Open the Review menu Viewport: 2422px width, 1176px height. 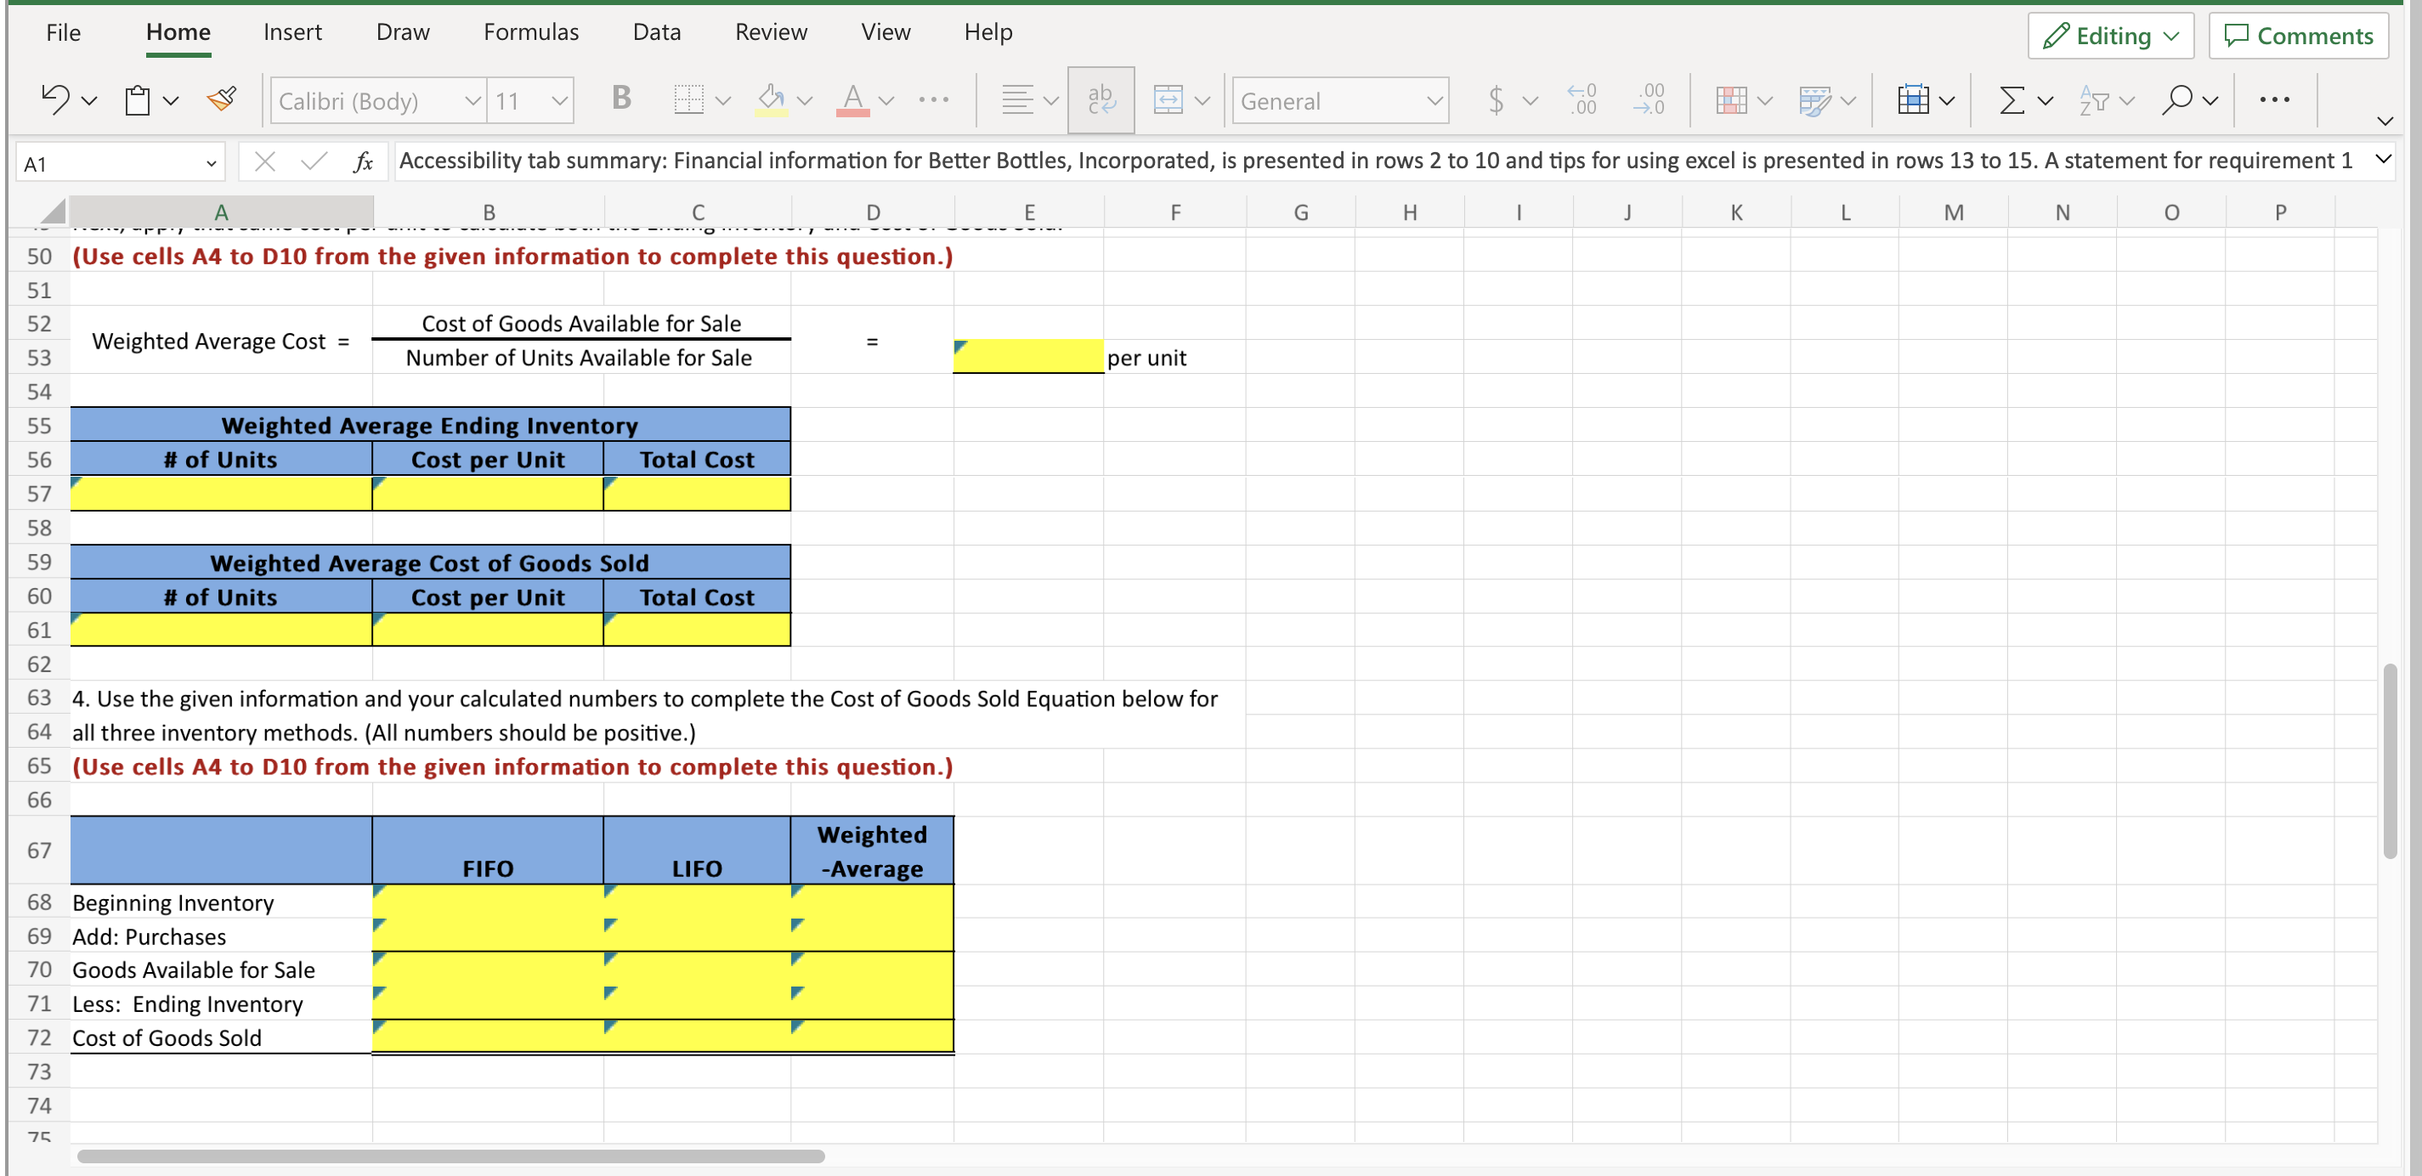[771, 31]
